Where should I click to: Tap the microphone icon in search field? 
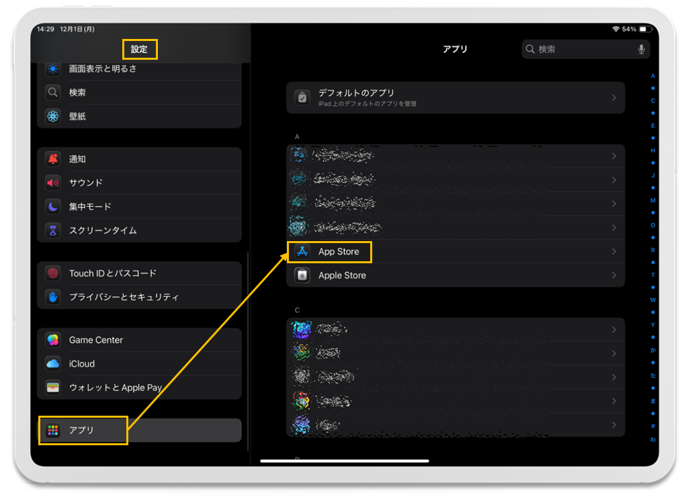[641, 49]
